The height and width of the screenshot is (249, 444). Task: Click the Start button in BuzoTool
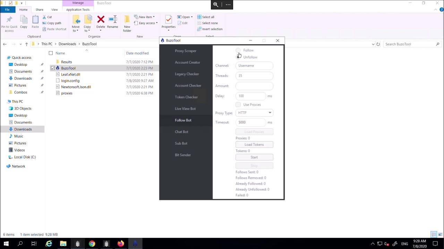pyautogui.click(x=254, y=157)
